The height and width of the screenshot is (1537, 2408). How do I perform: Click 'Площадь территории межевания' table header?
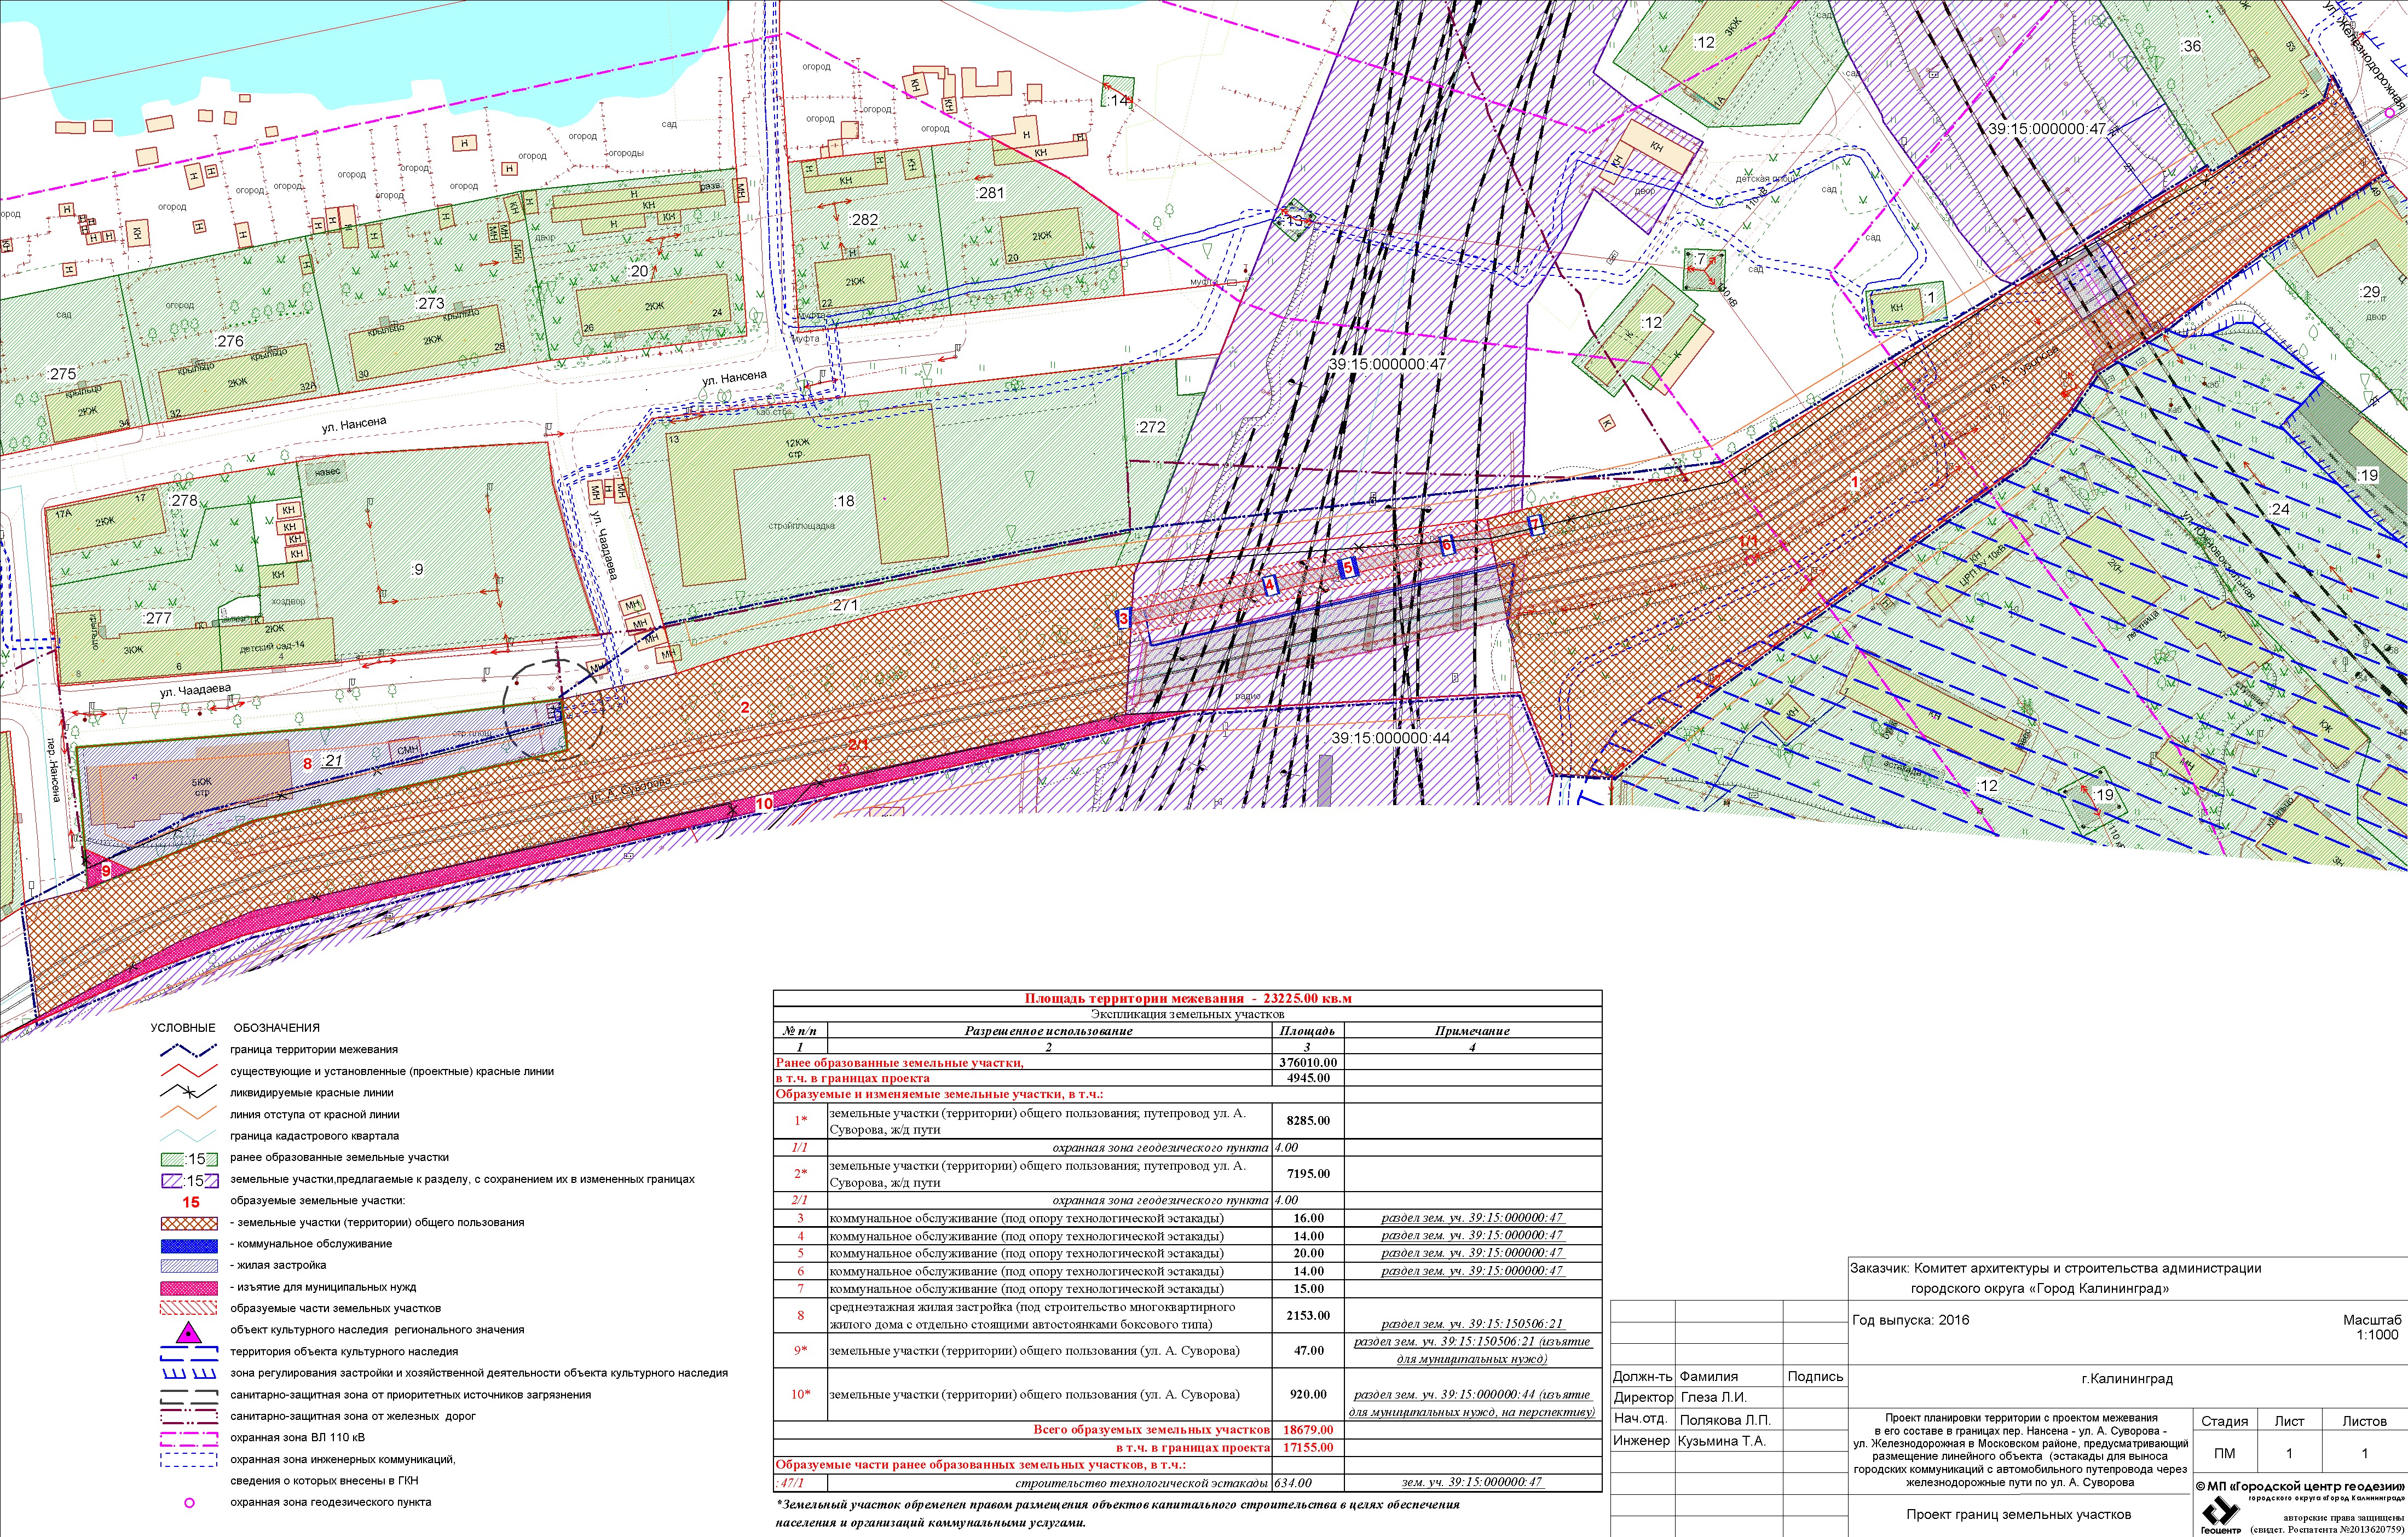click(x=1187, y=998)
